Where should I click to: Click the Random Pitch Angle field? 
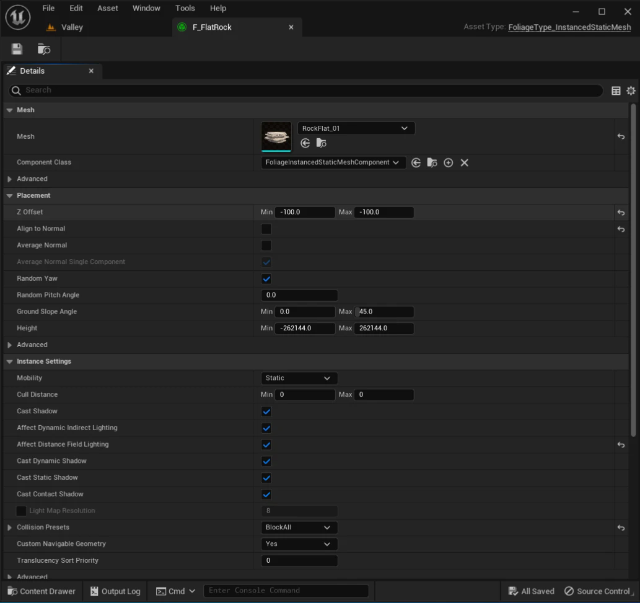[299, 295]
